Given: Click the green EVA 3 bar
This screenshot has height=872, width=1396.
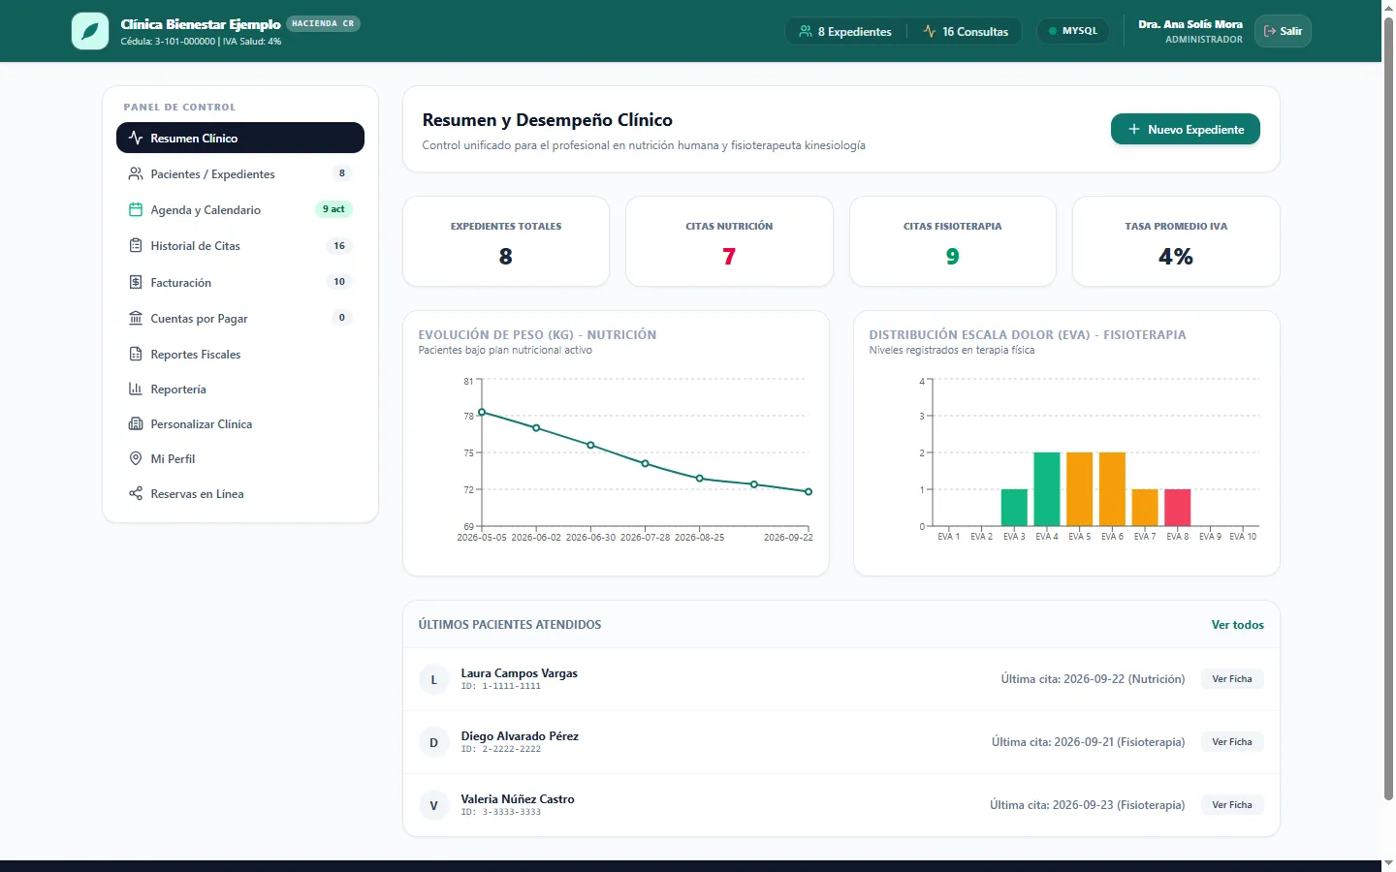Looking at the screenshot, I should 1014,508.
